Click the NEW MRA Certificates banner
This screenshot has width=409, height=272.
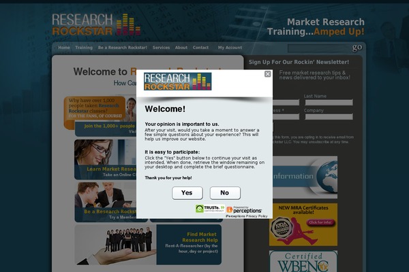pos(303,224)
